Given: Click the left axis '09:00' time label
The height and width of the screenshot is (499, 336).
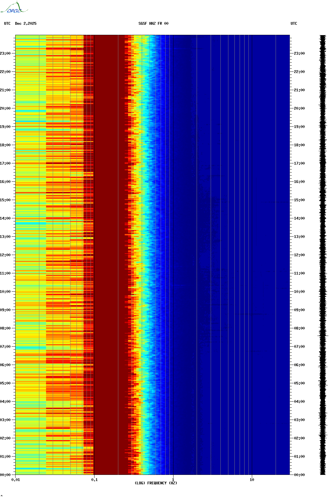Looking at the screenshot, I should click(5, 310).
